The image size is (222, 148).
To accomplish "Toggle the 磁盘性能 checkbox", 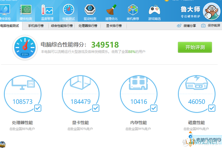I will point(212,108).
